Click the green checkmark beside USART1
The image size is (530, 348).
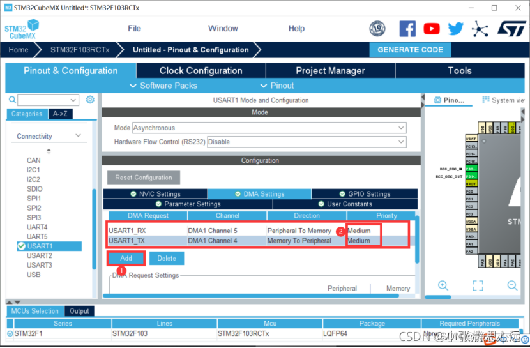[21, 246]
